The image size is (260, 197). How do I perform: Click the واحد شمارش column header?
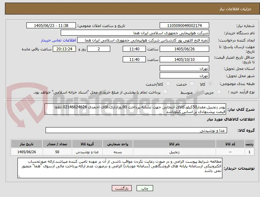118,144
